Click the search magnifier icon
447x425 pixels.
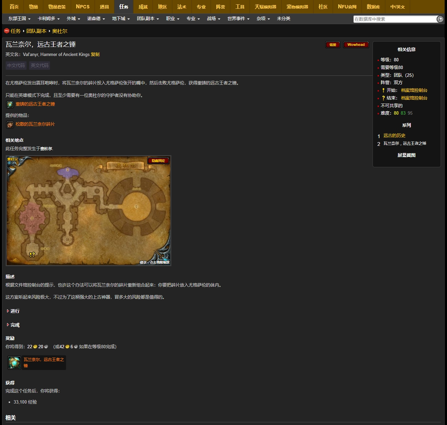tap(440, 19)
